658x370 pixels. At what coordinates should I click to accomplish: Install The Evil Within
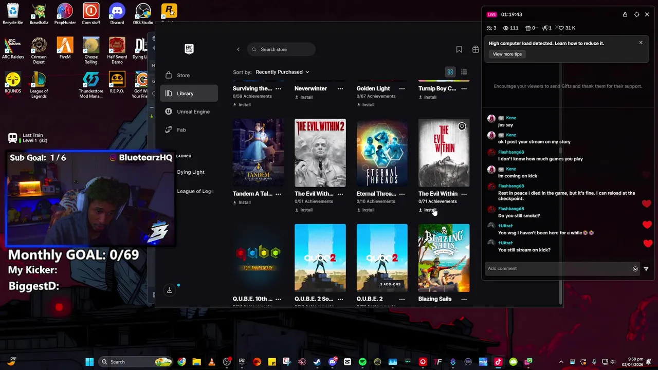(427, 210)
